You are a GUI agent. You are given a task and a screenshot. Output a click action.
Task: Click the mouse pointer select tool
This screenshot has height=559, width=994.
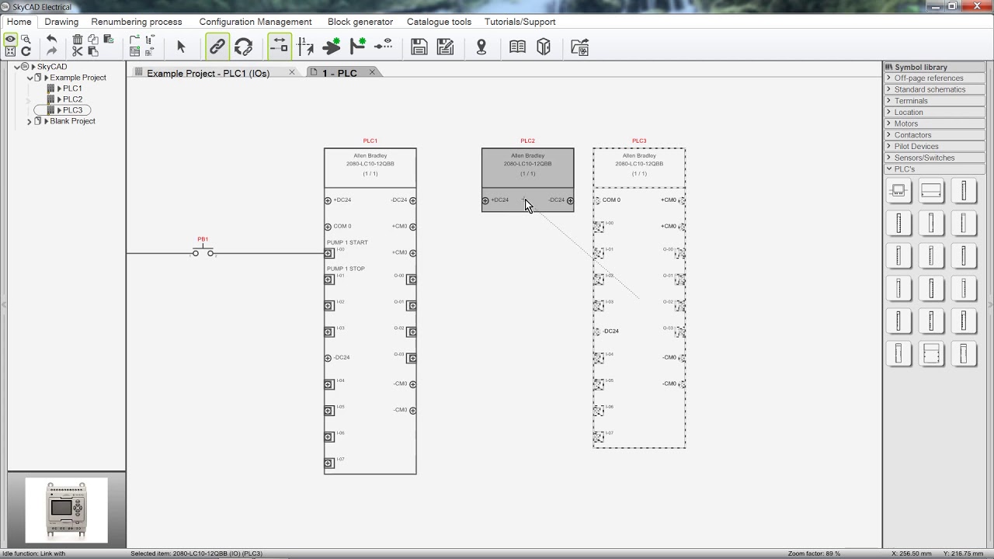point(181,47)
